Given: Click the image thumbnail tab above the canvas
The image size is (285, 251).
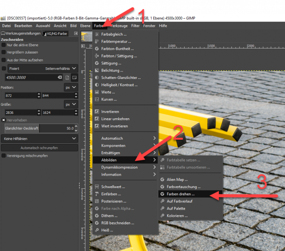Looking at the screenshot, I should 87,36.
